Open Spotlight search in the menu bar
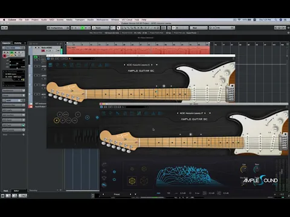Image resolution: width=290 pixels, height=217 pixels. [x=275, y=20]
